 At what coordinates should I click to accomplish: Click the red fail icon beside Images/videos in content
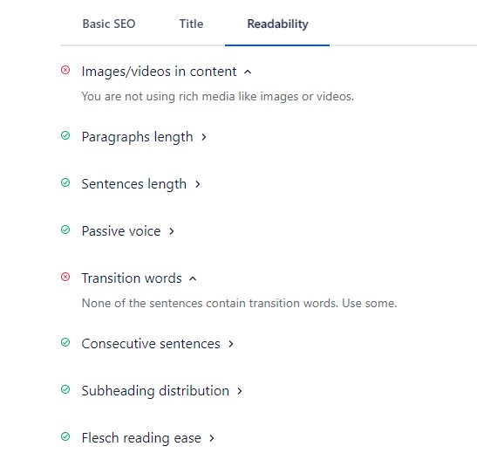pyautogui.click(x=65, y=71)
